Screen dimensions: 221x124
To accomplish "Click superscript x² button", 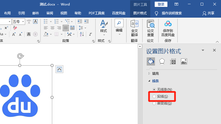I will pos(6,28).
